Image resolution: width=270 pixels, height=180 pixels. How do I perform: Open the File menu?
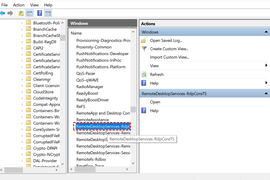[4, 5]
